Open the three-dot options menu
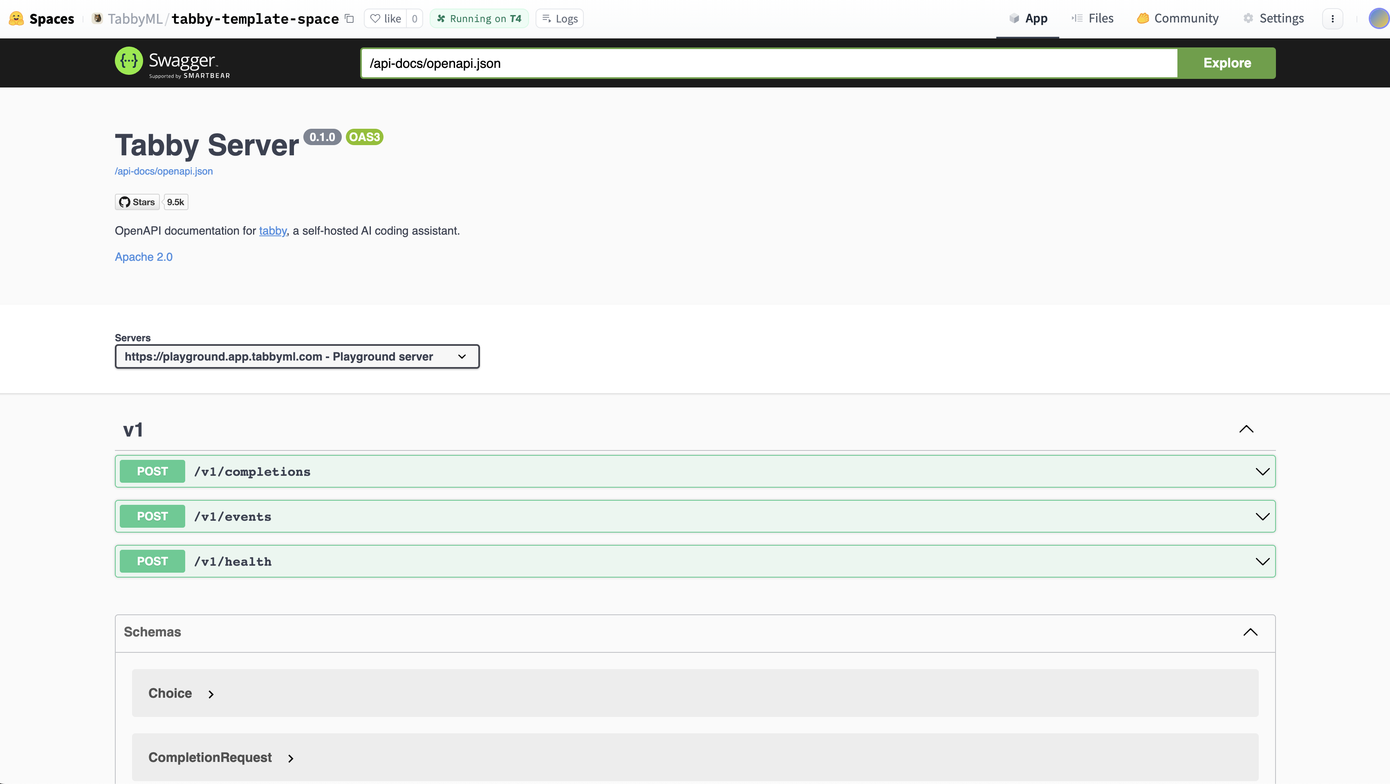 (x=1333, y=18)
